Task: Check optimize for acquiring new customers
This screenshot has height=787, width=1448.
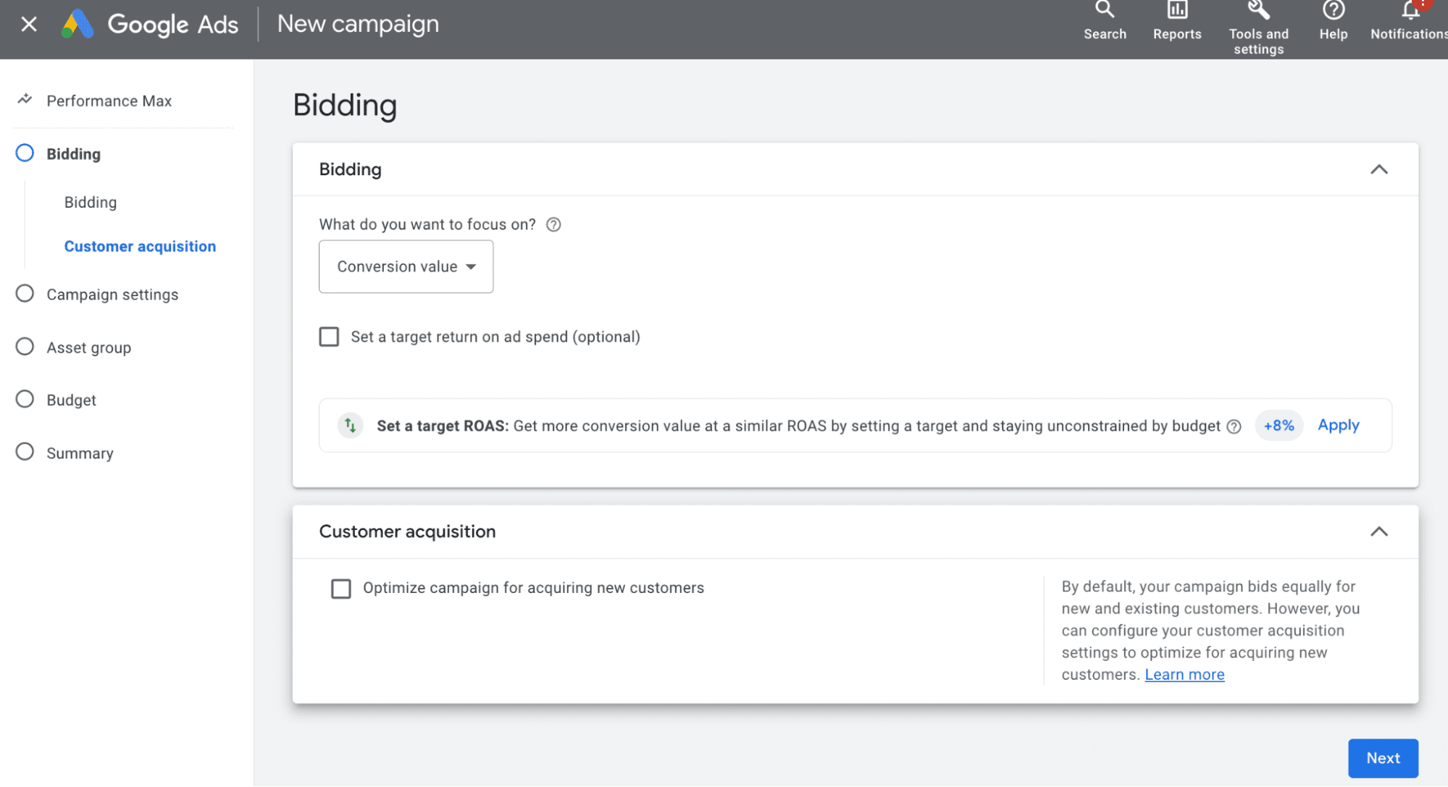Action: click(340, 588)
